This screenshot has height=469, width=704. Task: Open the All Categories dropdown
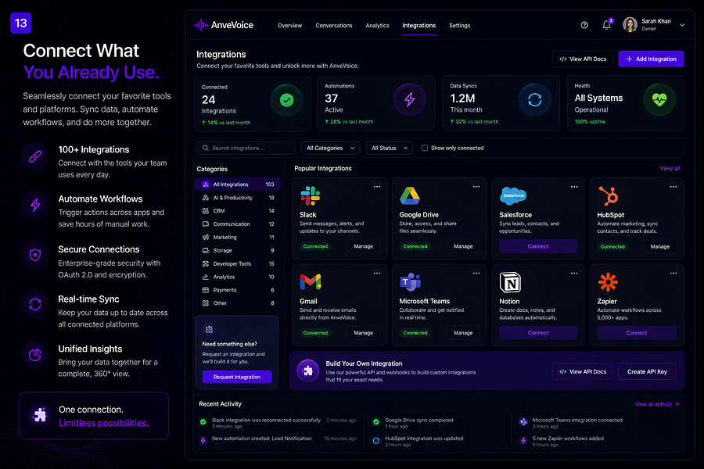(330, 148)
